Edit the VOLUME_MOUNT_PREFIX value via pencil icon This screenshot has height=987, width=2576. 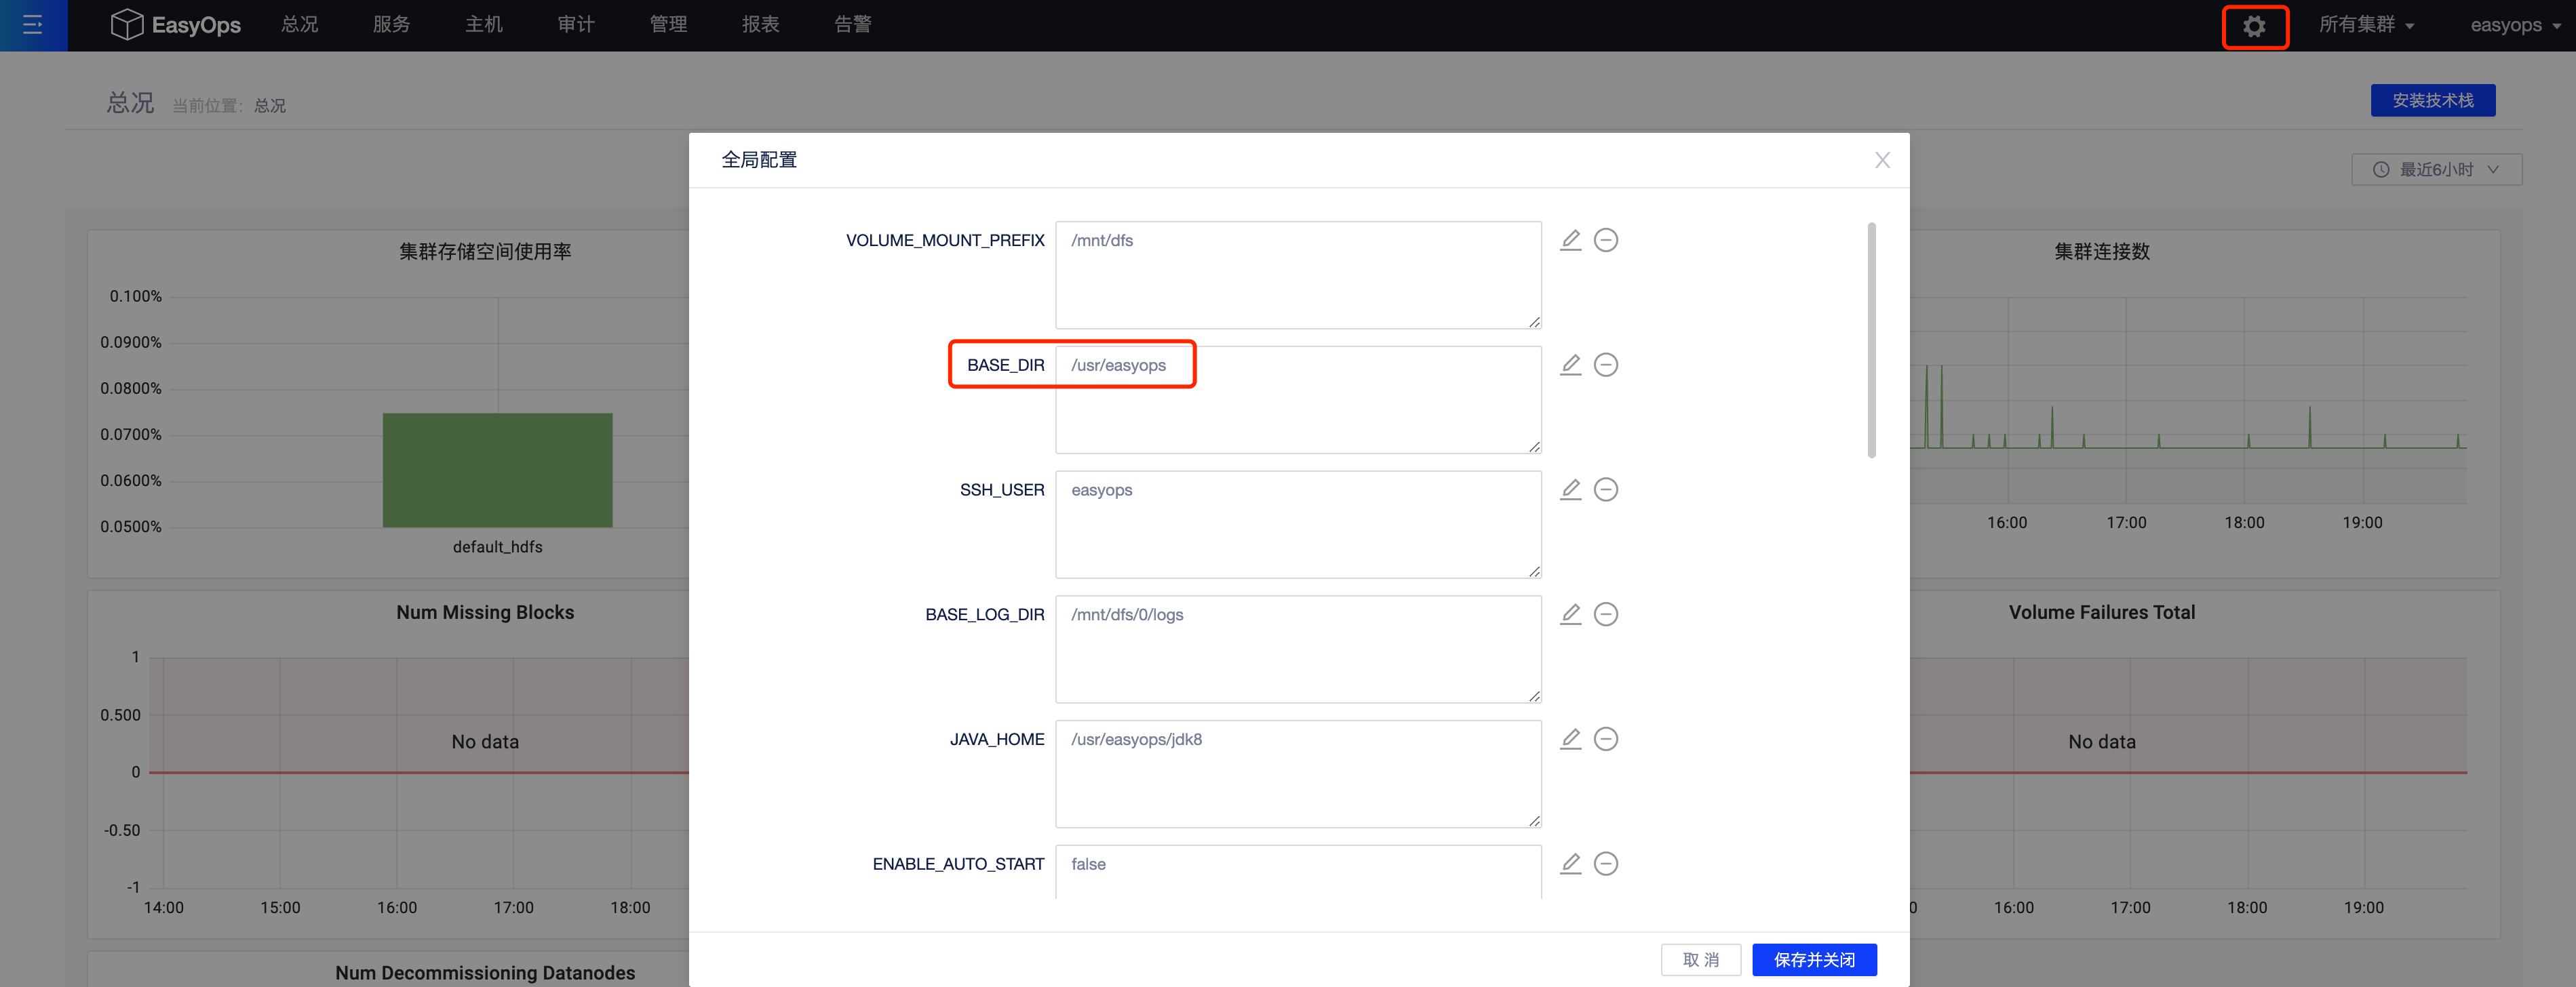point(1570,240)
